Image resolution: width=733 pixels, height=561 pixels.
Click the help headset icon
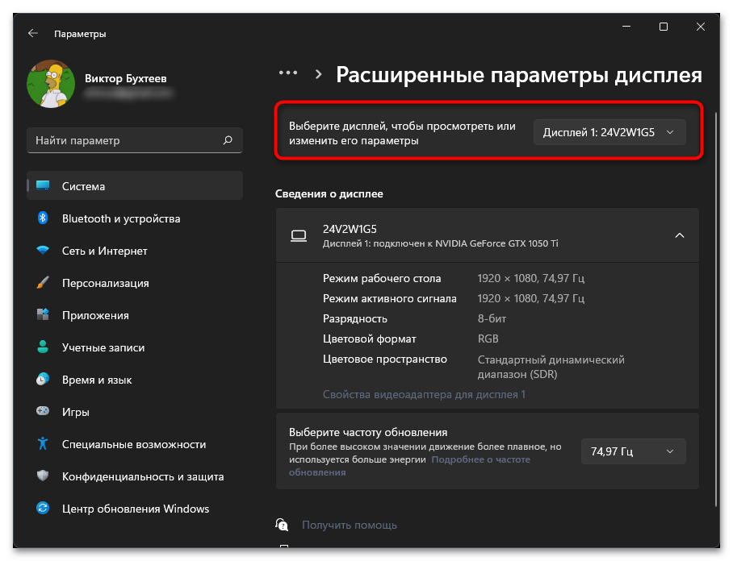click(282, 525)
